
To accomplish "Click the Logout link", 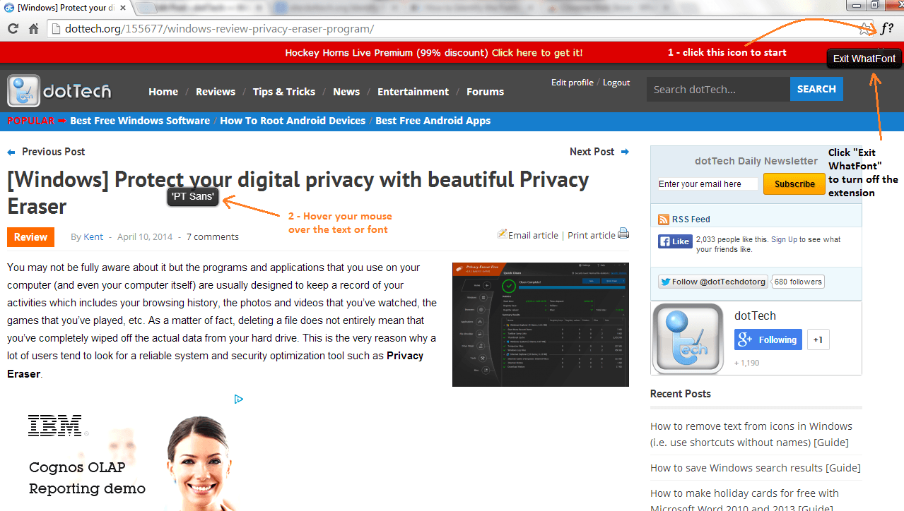I will tap(616, 83).
